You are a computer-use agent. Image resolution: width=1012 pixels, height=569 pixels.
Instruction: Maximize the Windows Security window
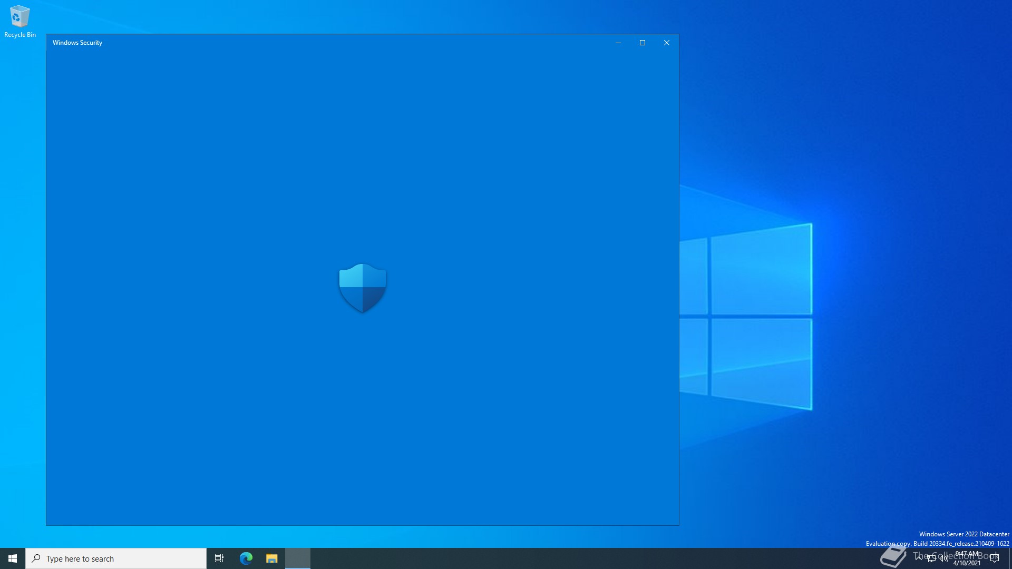tap(643, 43)
